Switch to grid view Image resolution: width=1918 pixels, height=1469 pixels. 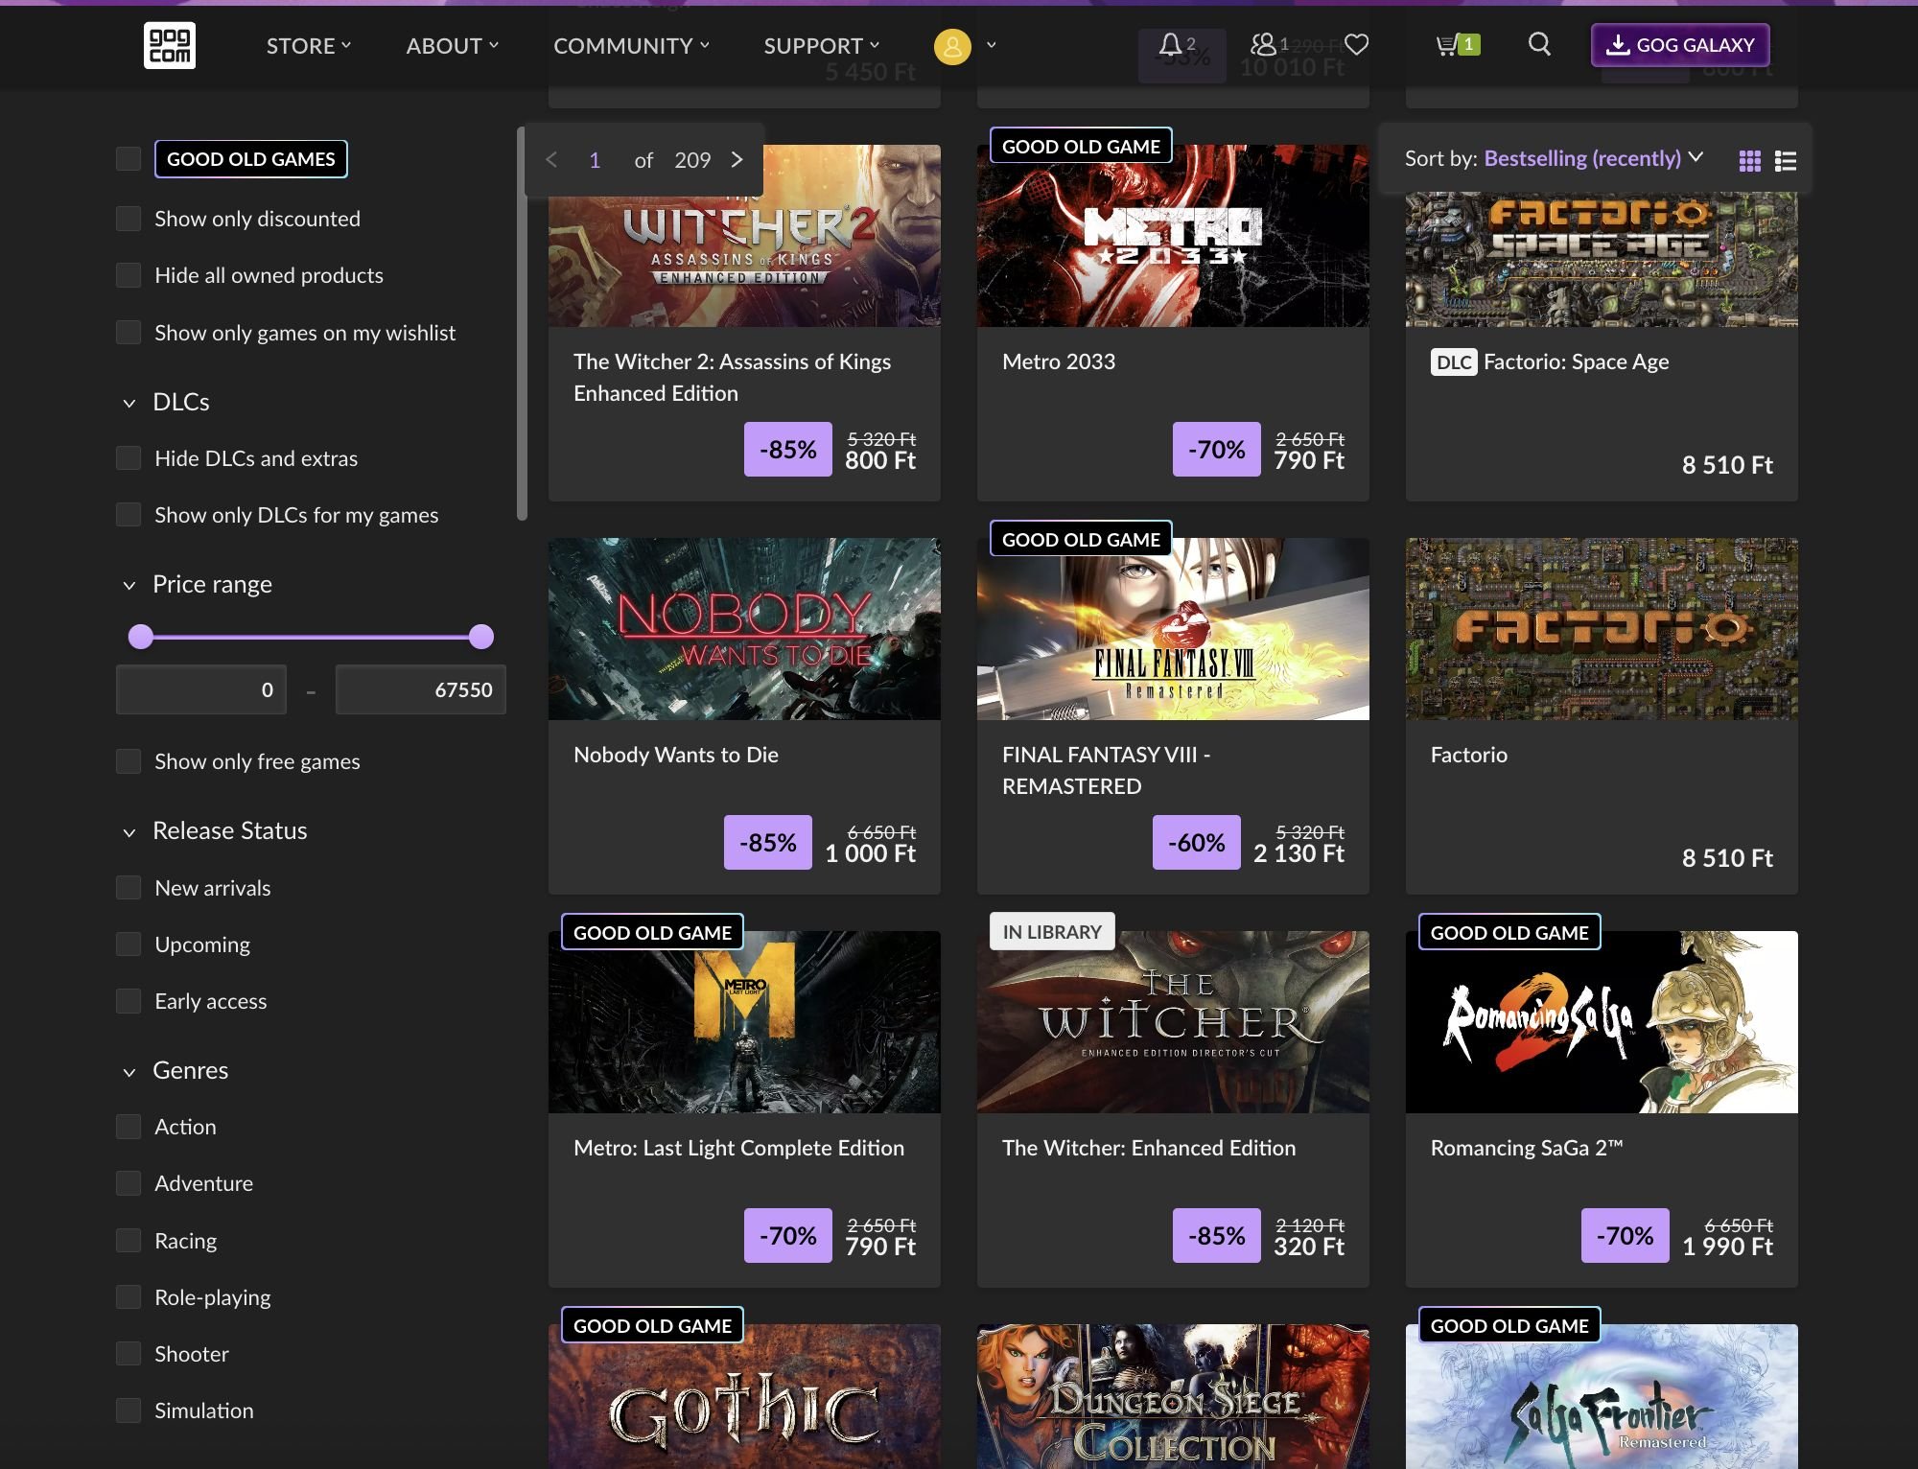pyautogui.click(x=1750, y=161)
